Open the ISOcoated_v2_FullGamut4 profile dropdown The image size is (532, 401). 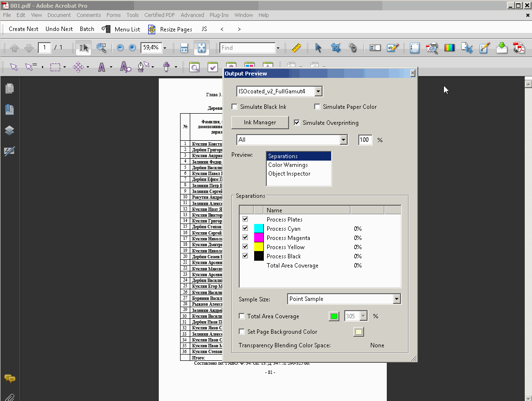coord(318,91)
